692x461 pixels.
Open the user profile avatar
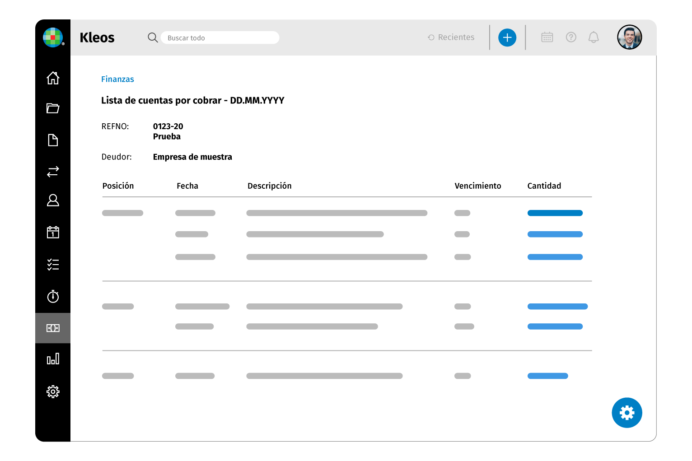[x=629, y=37]
